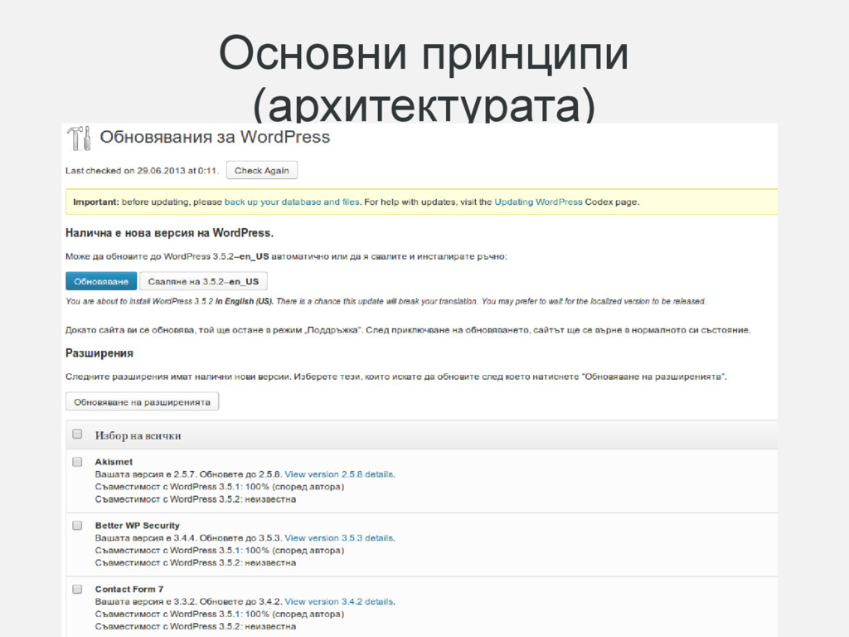The image size is (849, 637).
Task: Open the View version 3.5.3 details link
Action: [339, 537]
